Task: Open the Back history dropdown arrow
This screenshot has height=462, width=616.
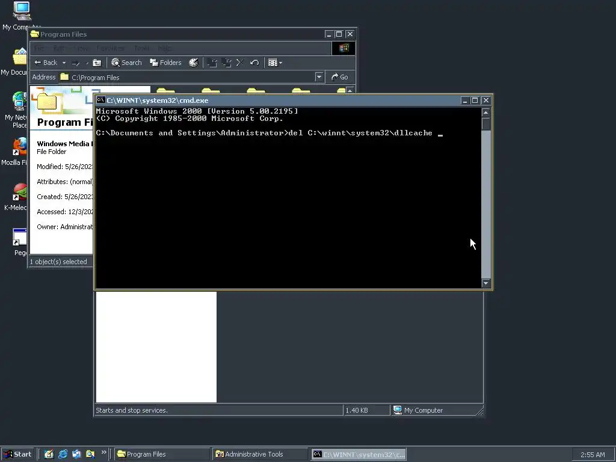Action: click(64, 63)
